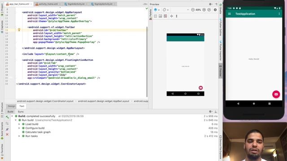Click the zoom-to-fit screen icon in Preview
The height and width of the screenshot is (161, 287).
(x=209, y=10)
